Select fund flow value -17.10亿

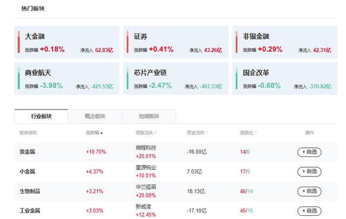coord(197,211)
